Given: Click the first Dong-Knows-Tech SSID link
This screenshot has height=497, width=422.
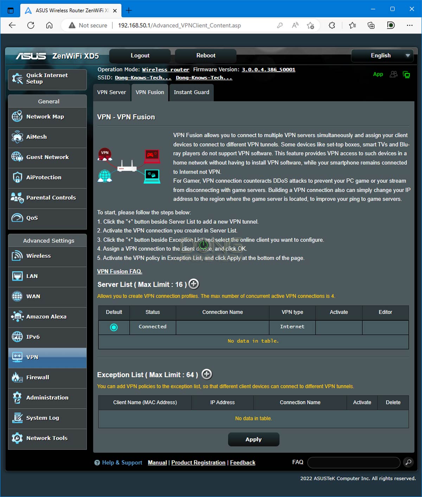Looking at the screenshot, I should point(143,78).
